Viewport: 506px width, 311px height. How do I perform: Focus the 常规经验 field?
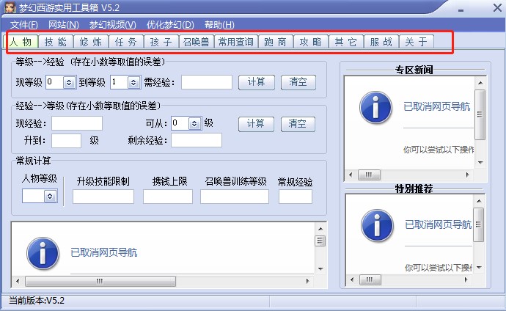(x=296, y=197)
